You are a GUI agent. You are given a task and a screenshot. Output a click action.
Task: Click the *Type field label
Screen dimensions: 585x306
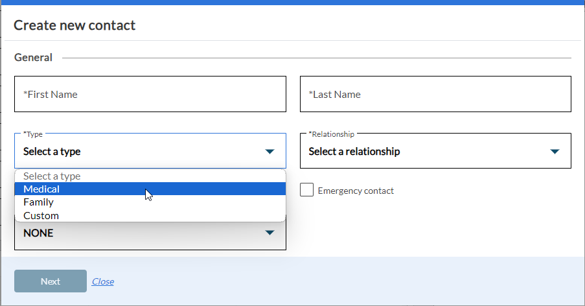(x=32, y=134)
